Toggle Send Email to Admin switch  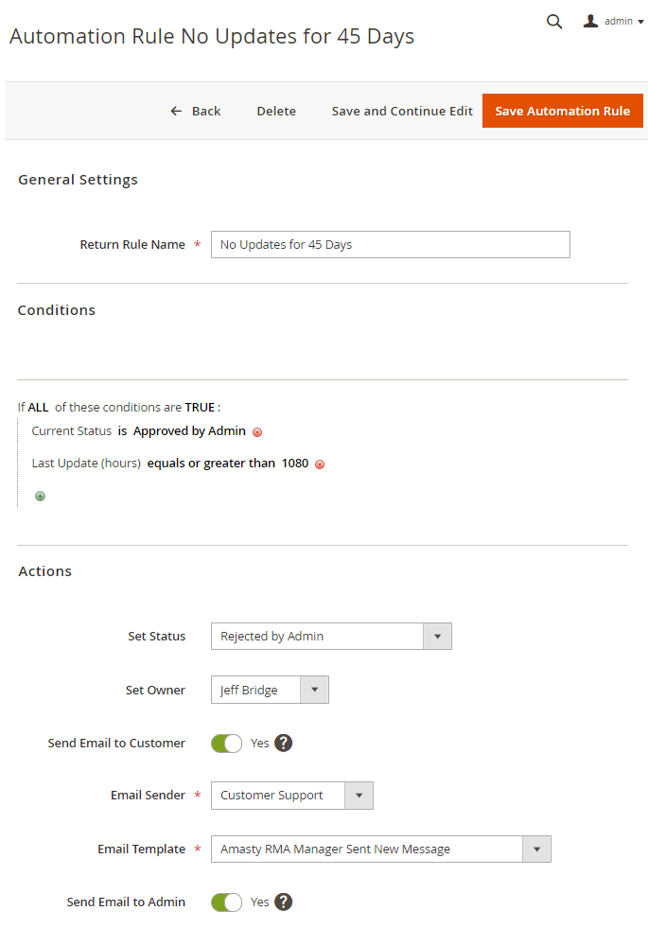(x=227, y=902)
